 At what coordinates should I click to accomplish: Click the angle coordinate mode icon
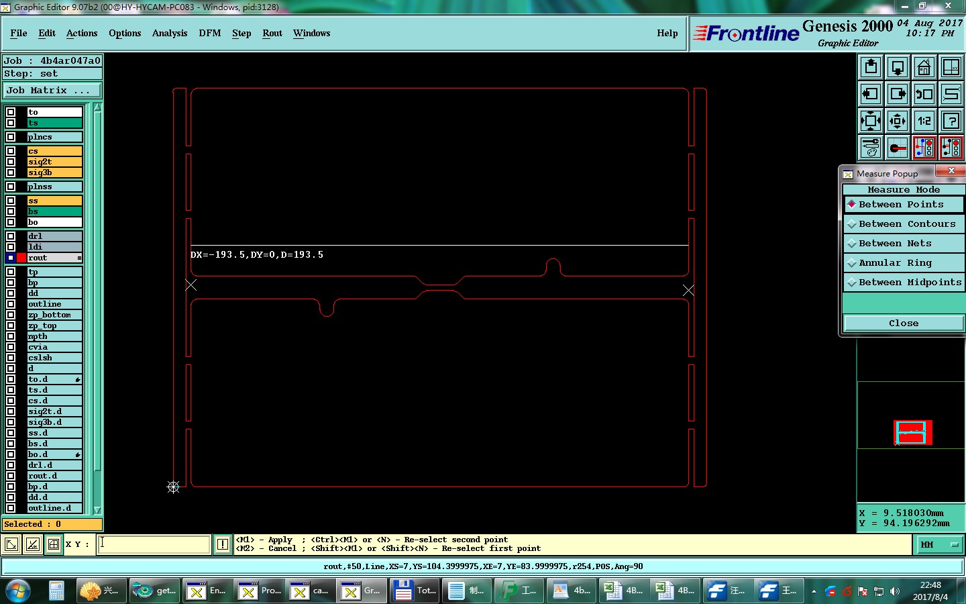pyautogui.click(x=32, y=544)
